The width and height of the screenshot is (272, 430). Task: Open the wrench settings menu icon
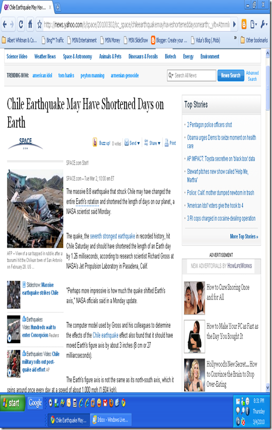click(x=264, y=25)
